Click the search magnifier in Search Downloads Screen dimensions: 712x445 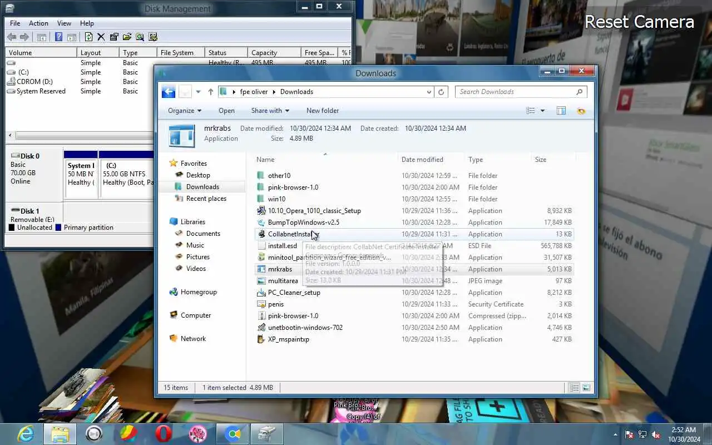pyautogui.click(x=579, y=92)
